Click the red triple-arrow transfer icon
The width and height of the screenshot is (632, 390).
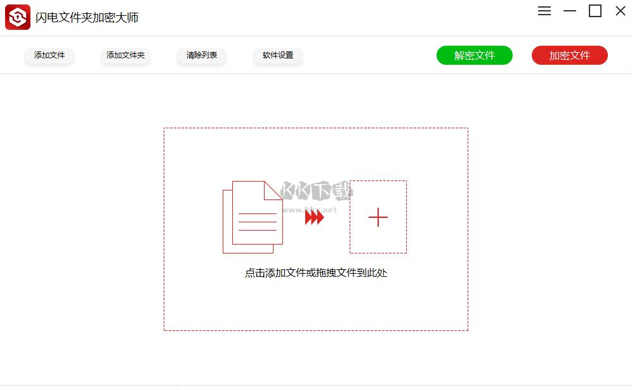point(313,217)
